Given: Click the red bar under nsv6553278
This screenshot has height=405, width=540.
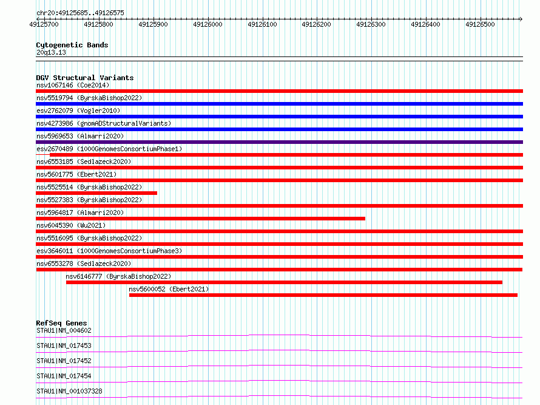Looking at the screenshot, I should [x=279, y=270].
